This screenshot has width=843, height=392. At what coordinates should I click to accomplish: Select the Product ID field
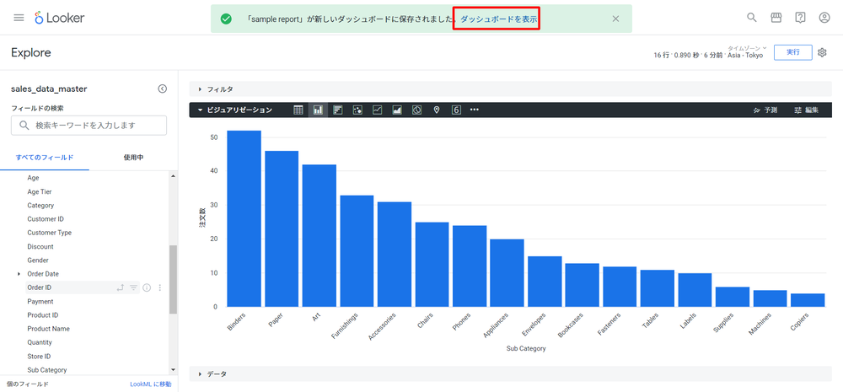pyautogui.click(x=43, y=315)
